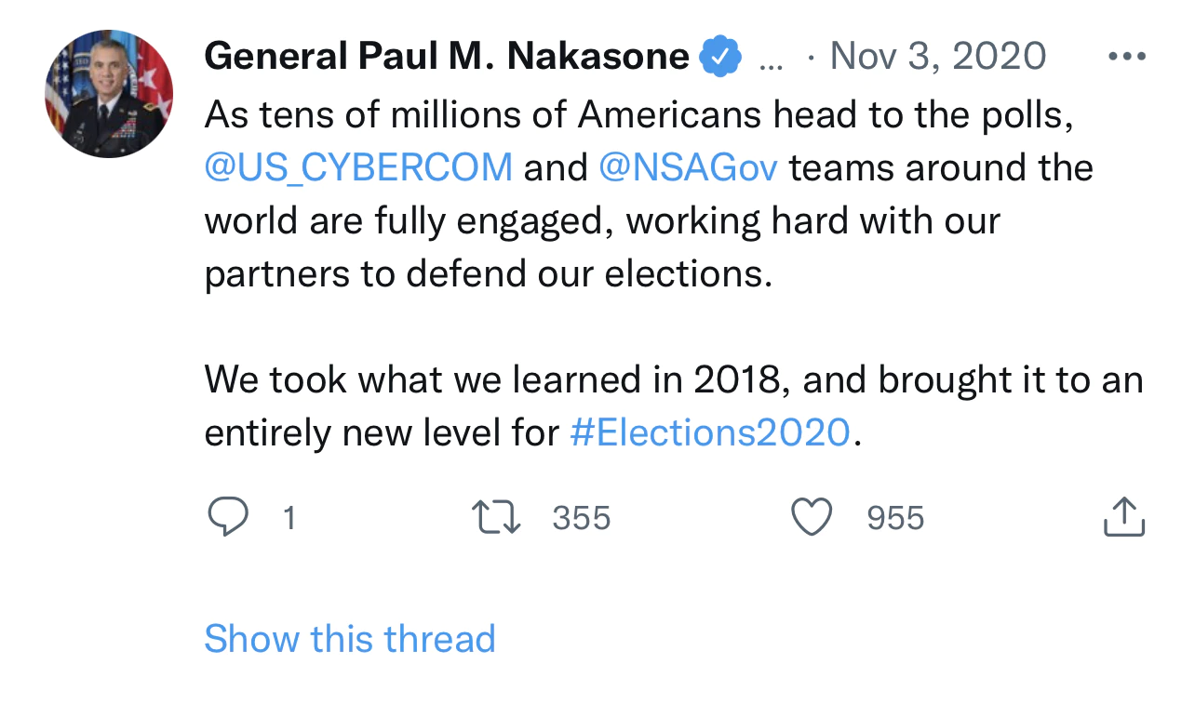
Task: Click the truncated handle ellipsis after the name
Action: click(772, 59)
